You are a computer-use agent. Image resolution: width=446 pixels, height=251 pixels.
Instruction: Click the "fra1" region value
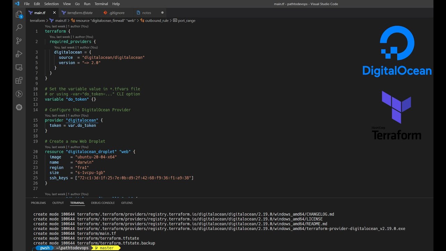[82, 168]
